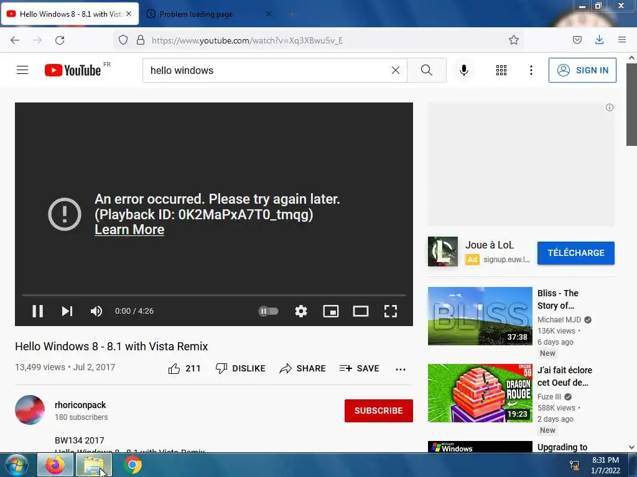Click Learn More error link
637x477 pixels.
point(129,230)
